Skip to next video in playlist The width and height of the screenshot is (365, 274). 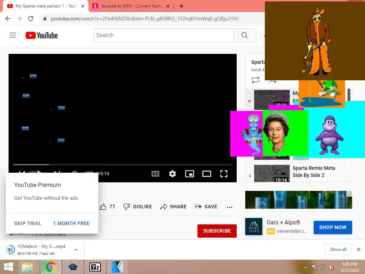pyautogui.click(x=57, y=173)
